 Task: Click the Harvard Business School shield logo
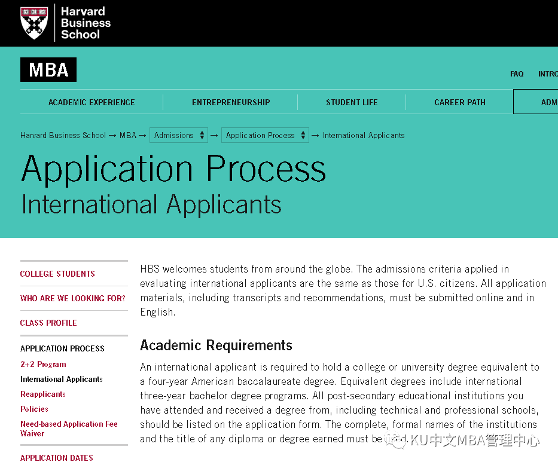pos(34,23)
